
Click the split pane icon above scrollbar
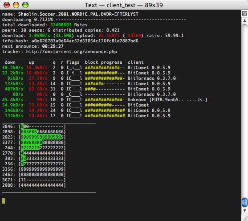pyautogui.click(x=244, y=13)
